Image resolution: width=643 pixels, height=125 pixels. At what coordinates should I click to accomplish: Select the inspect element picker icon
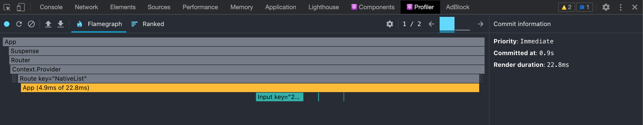tap(7, 7)
